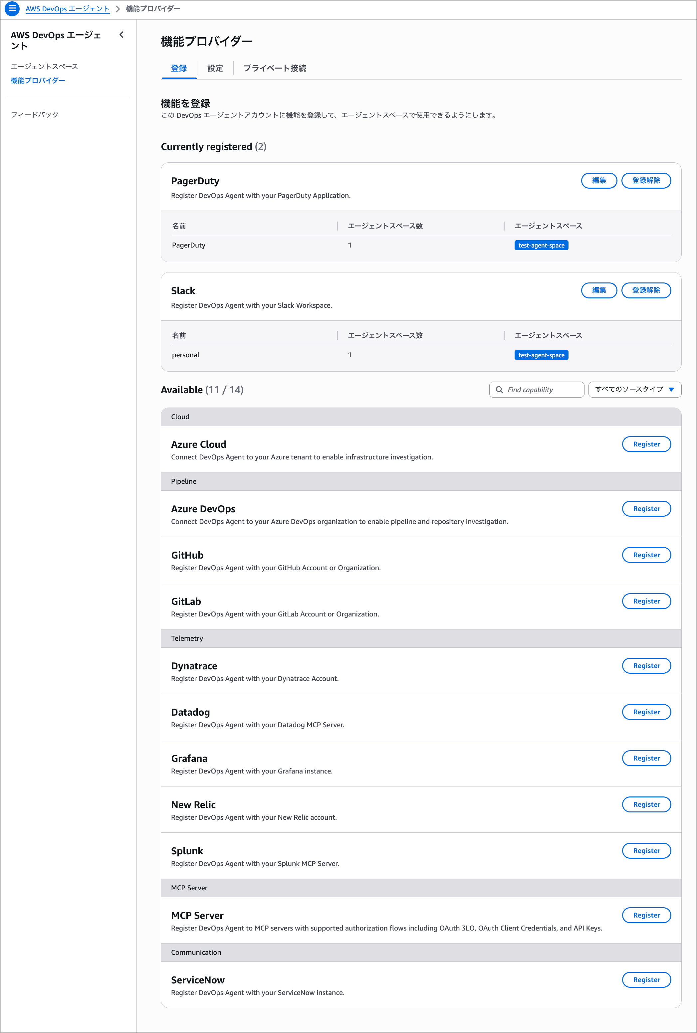Image resolution: width=697 pixels, height=1033 pixels.
Task: Click the test-agent-space badge under PagerDuty
Action: [541, 245]
